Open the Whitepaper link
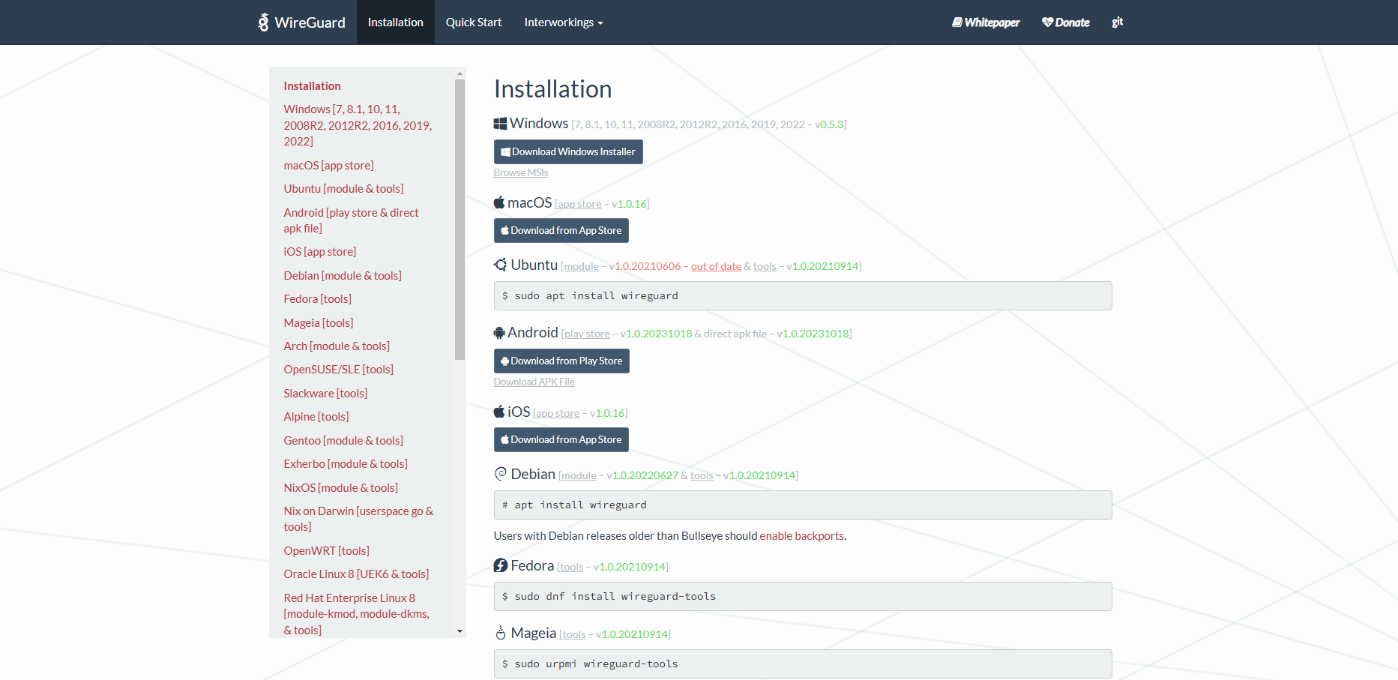Image resolution: width=1398 pixels, height=680 pixels. click(x=986, y=22)
